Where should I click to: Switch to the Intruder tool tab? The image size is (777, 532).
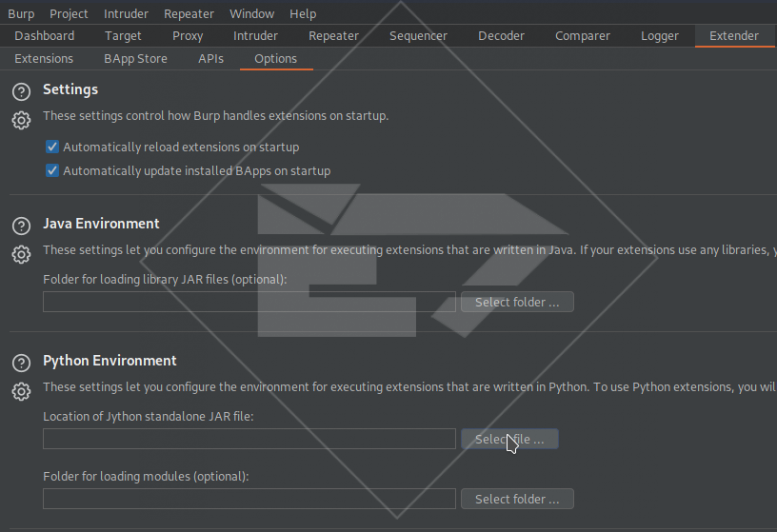click(x=255, y=35)
